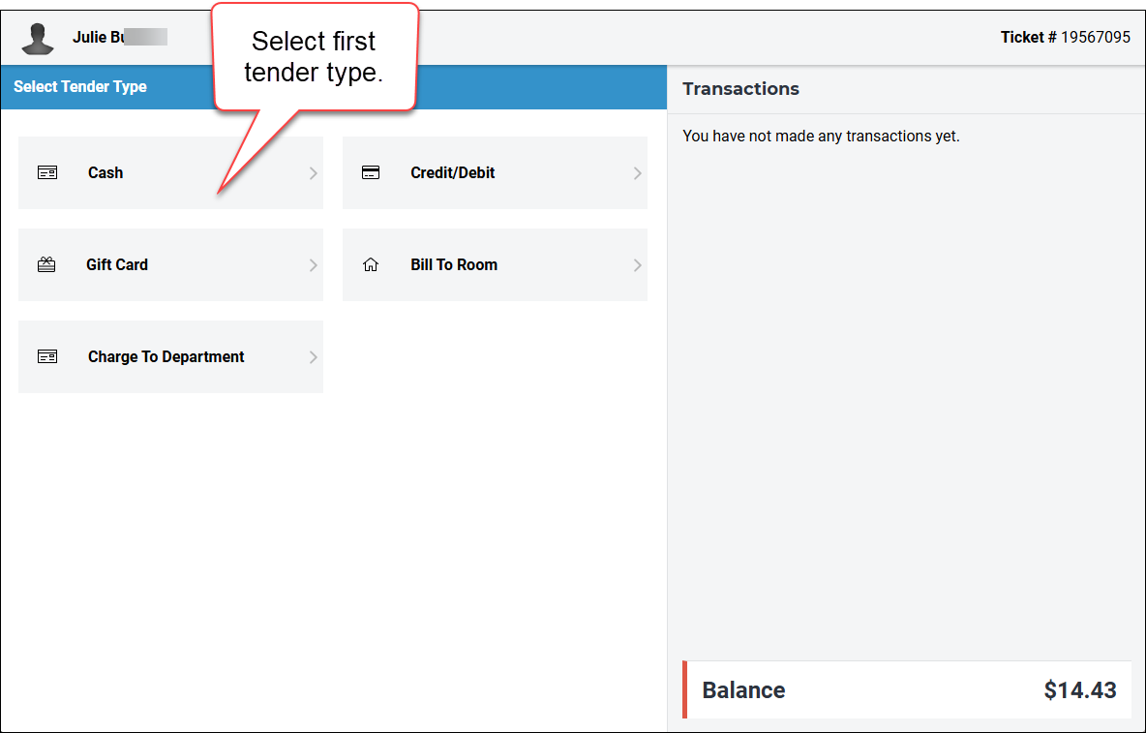
Task: Open Charge To Department via its chevron
Action: pos(313,356)
